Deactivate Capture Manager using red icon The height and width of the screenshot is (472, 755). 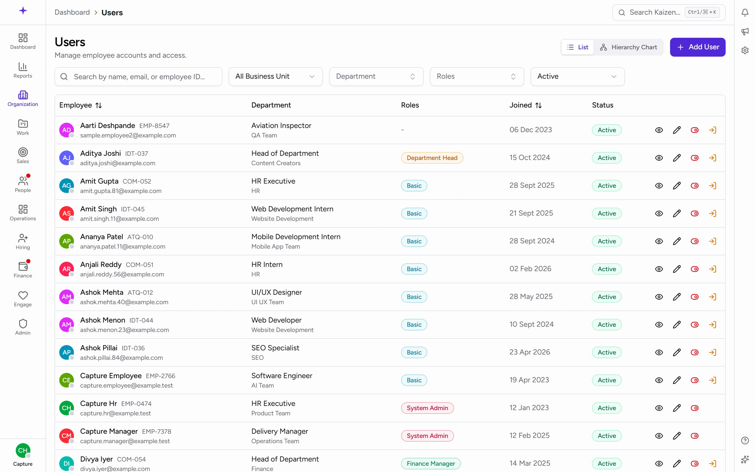tap(694, 436)
